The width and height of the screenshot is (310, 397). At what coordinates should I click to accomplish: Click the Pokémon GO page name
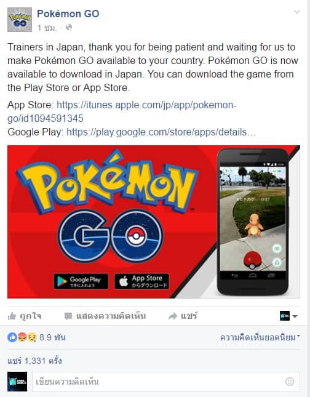68,14
